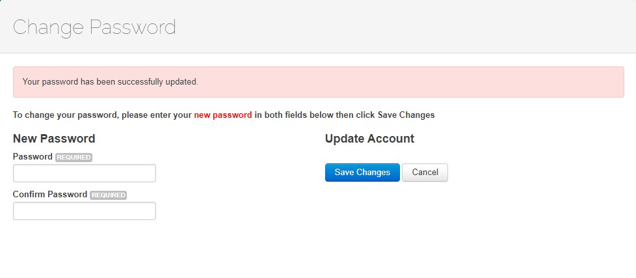Click the Update Account heading
This screenshot has width=636, height=278.
(x=369, y=139)
